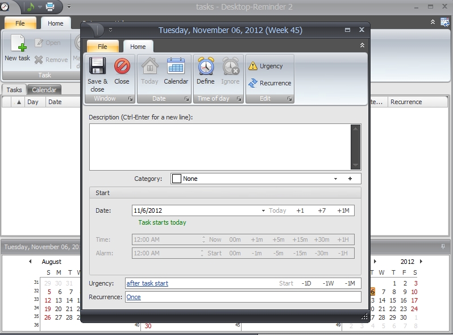Click the printer icon in title bar
Image resolution: width=453 pixels, height=335 pixels.
tap(49, 6)
